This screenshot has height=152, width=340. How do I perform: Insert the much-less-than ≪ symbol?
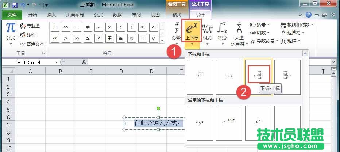click(55, 38)
